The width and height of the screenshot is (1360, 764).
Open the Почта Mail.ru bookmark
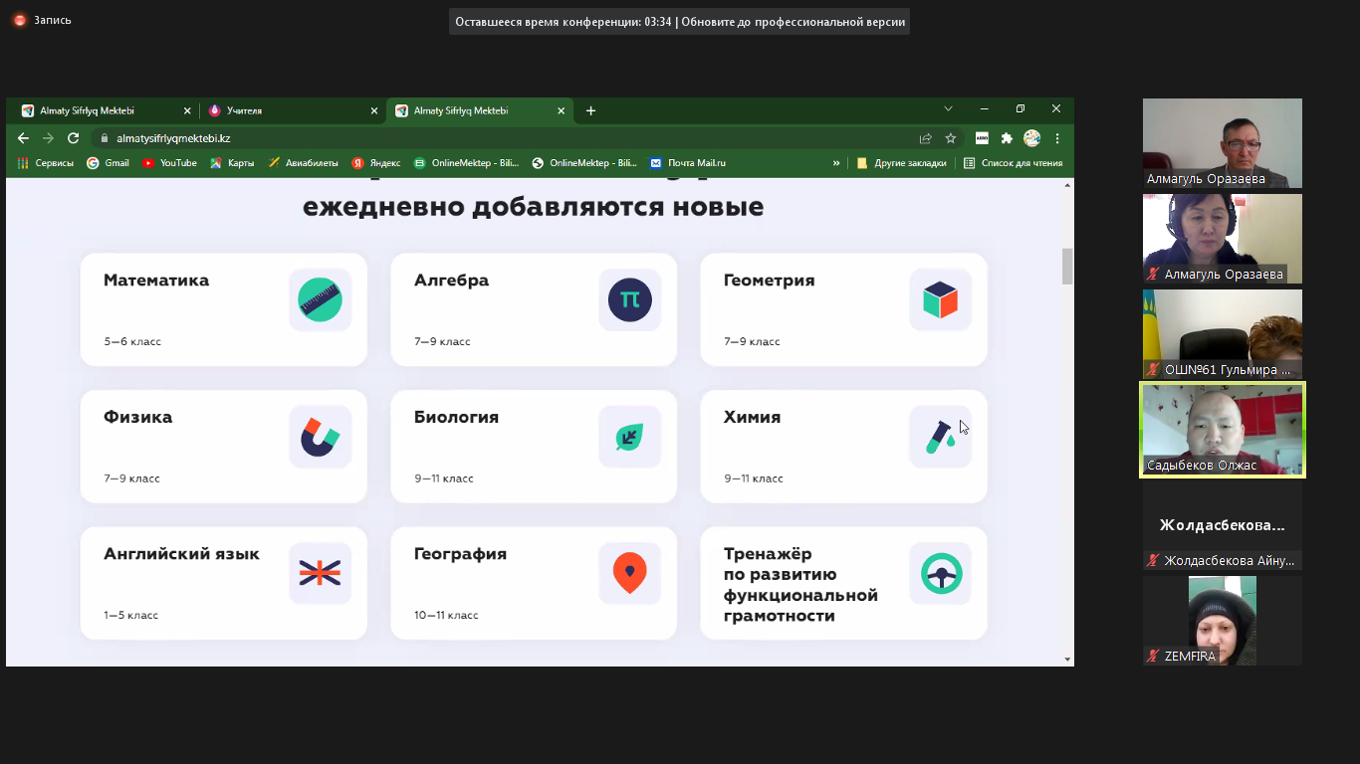click(x=688, y=163)
